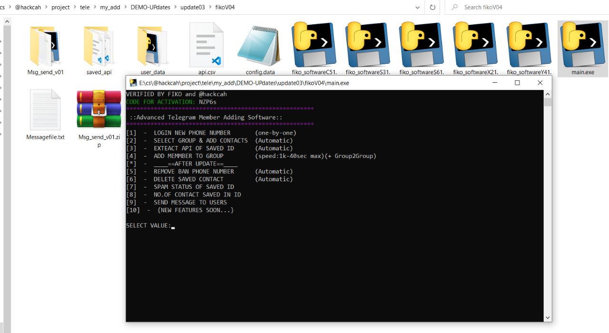Maximize the main.exe console window
Screen dimensions: 609x333
click(x=517, y=83)
